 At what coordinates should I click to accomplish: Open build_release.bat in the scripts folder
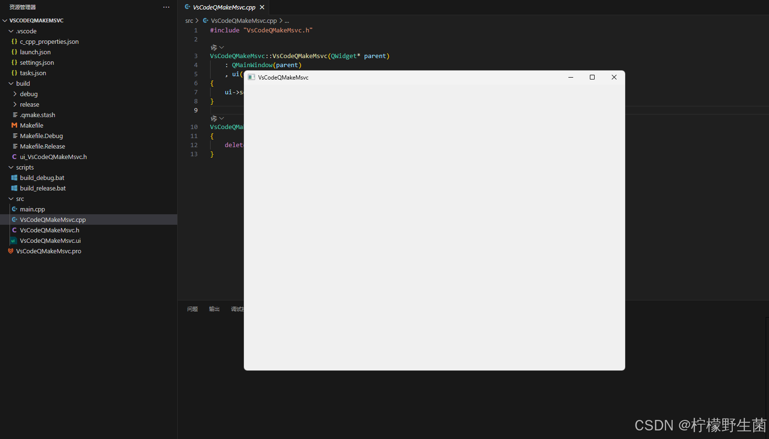point(43,188)
